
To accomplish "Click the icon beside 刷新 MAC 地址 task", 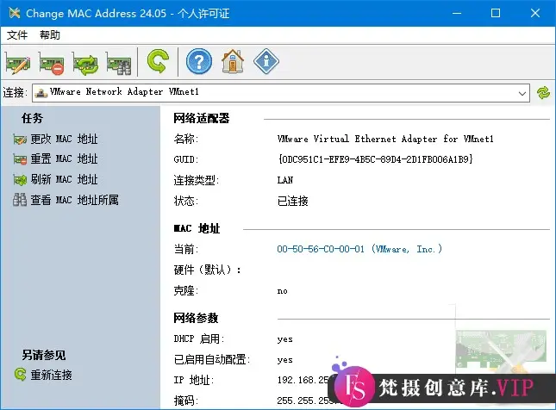I will [x=20, y=180].
